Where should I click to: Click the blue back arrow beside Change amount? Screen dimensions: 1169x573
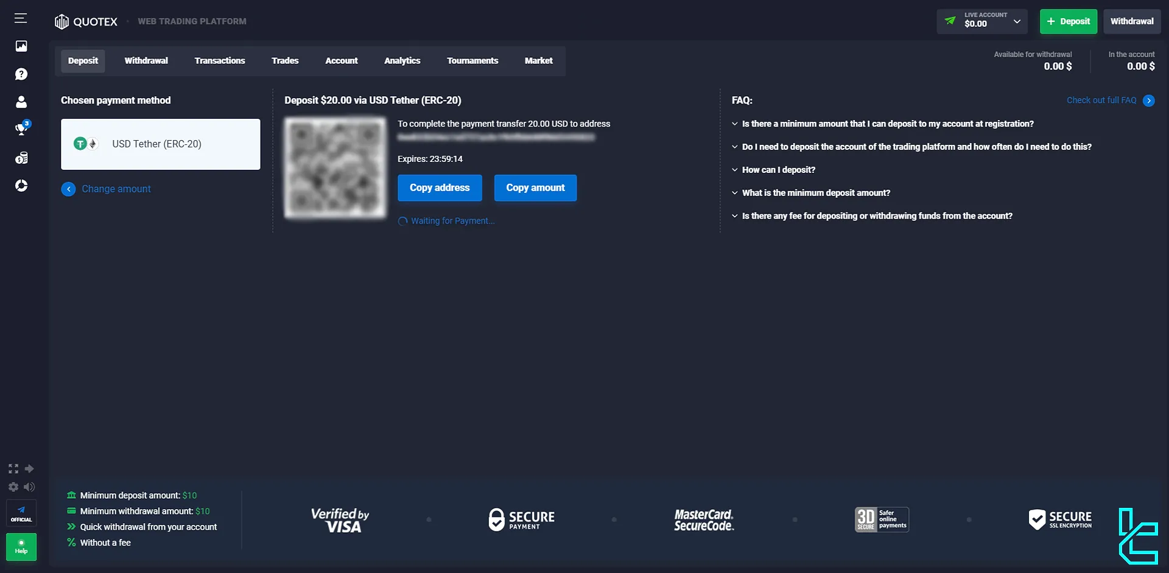(x=68, y=189)
